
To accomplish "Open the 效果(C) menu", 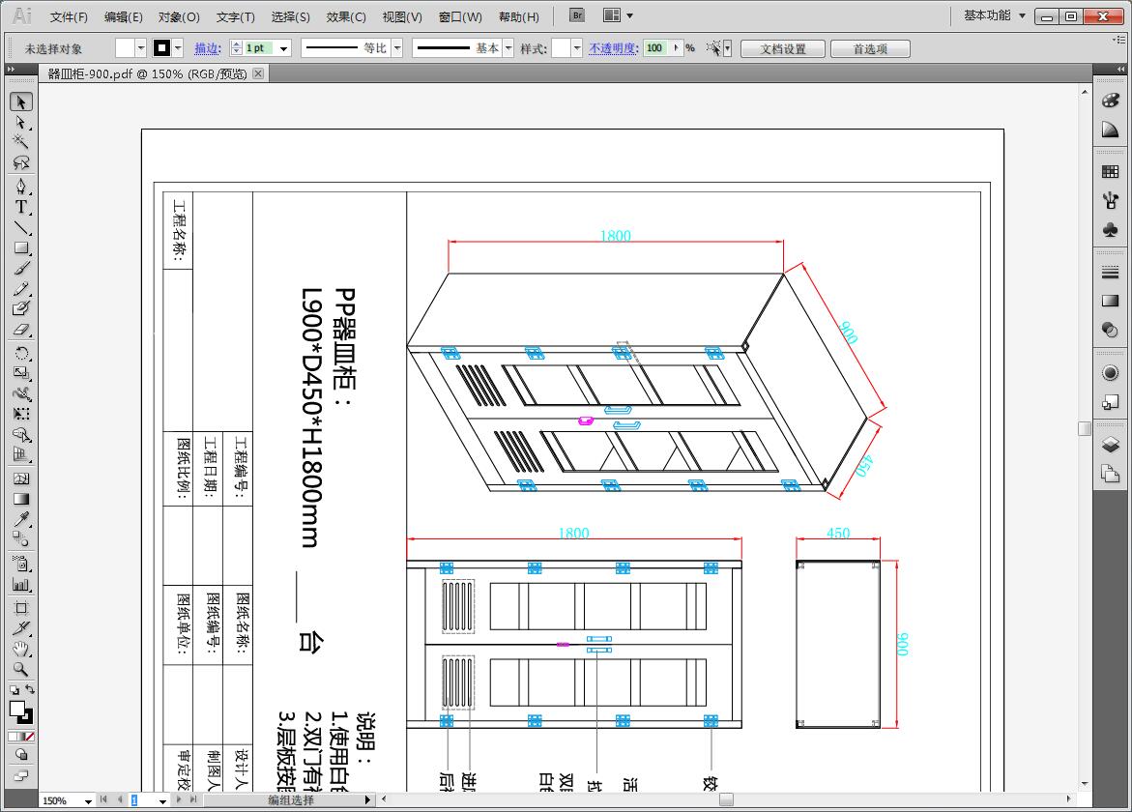I will pyautogui.click(x=346, y=16).
